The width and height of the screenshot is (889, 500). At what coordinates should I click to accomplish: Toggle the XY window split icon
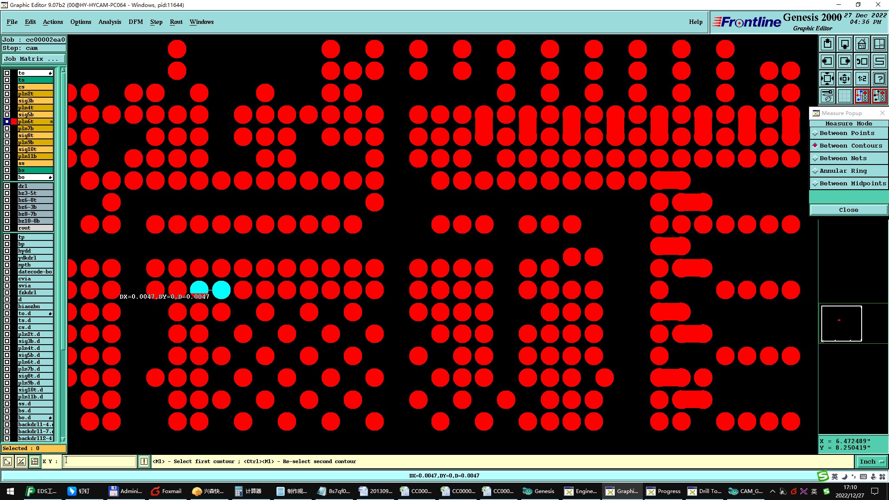[x=879, y=44]
